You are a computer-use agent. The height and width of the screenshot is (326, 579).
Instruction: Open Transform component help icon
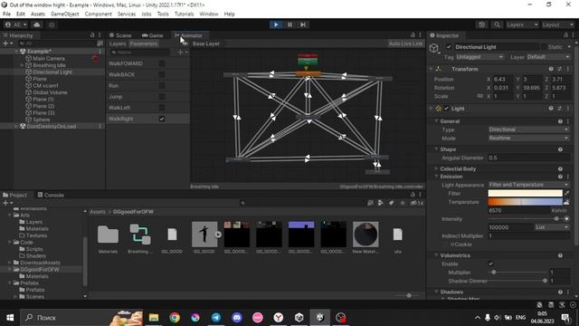point(551,69)
